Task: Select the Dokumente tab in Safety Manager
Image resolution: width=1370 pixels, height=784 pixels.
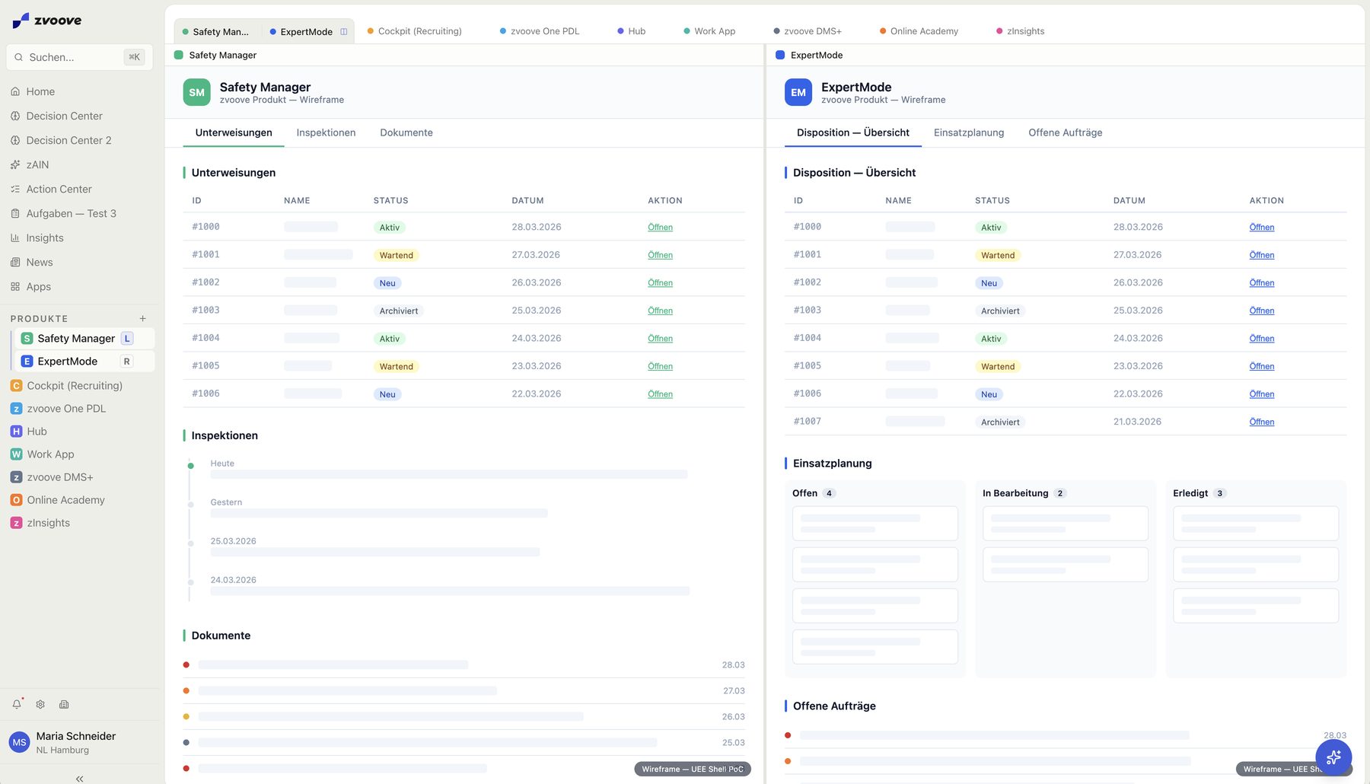Action: [406, 132]
